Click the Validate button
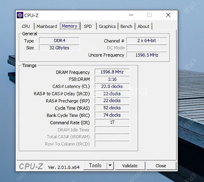204x182 pixels. point(130,166)
